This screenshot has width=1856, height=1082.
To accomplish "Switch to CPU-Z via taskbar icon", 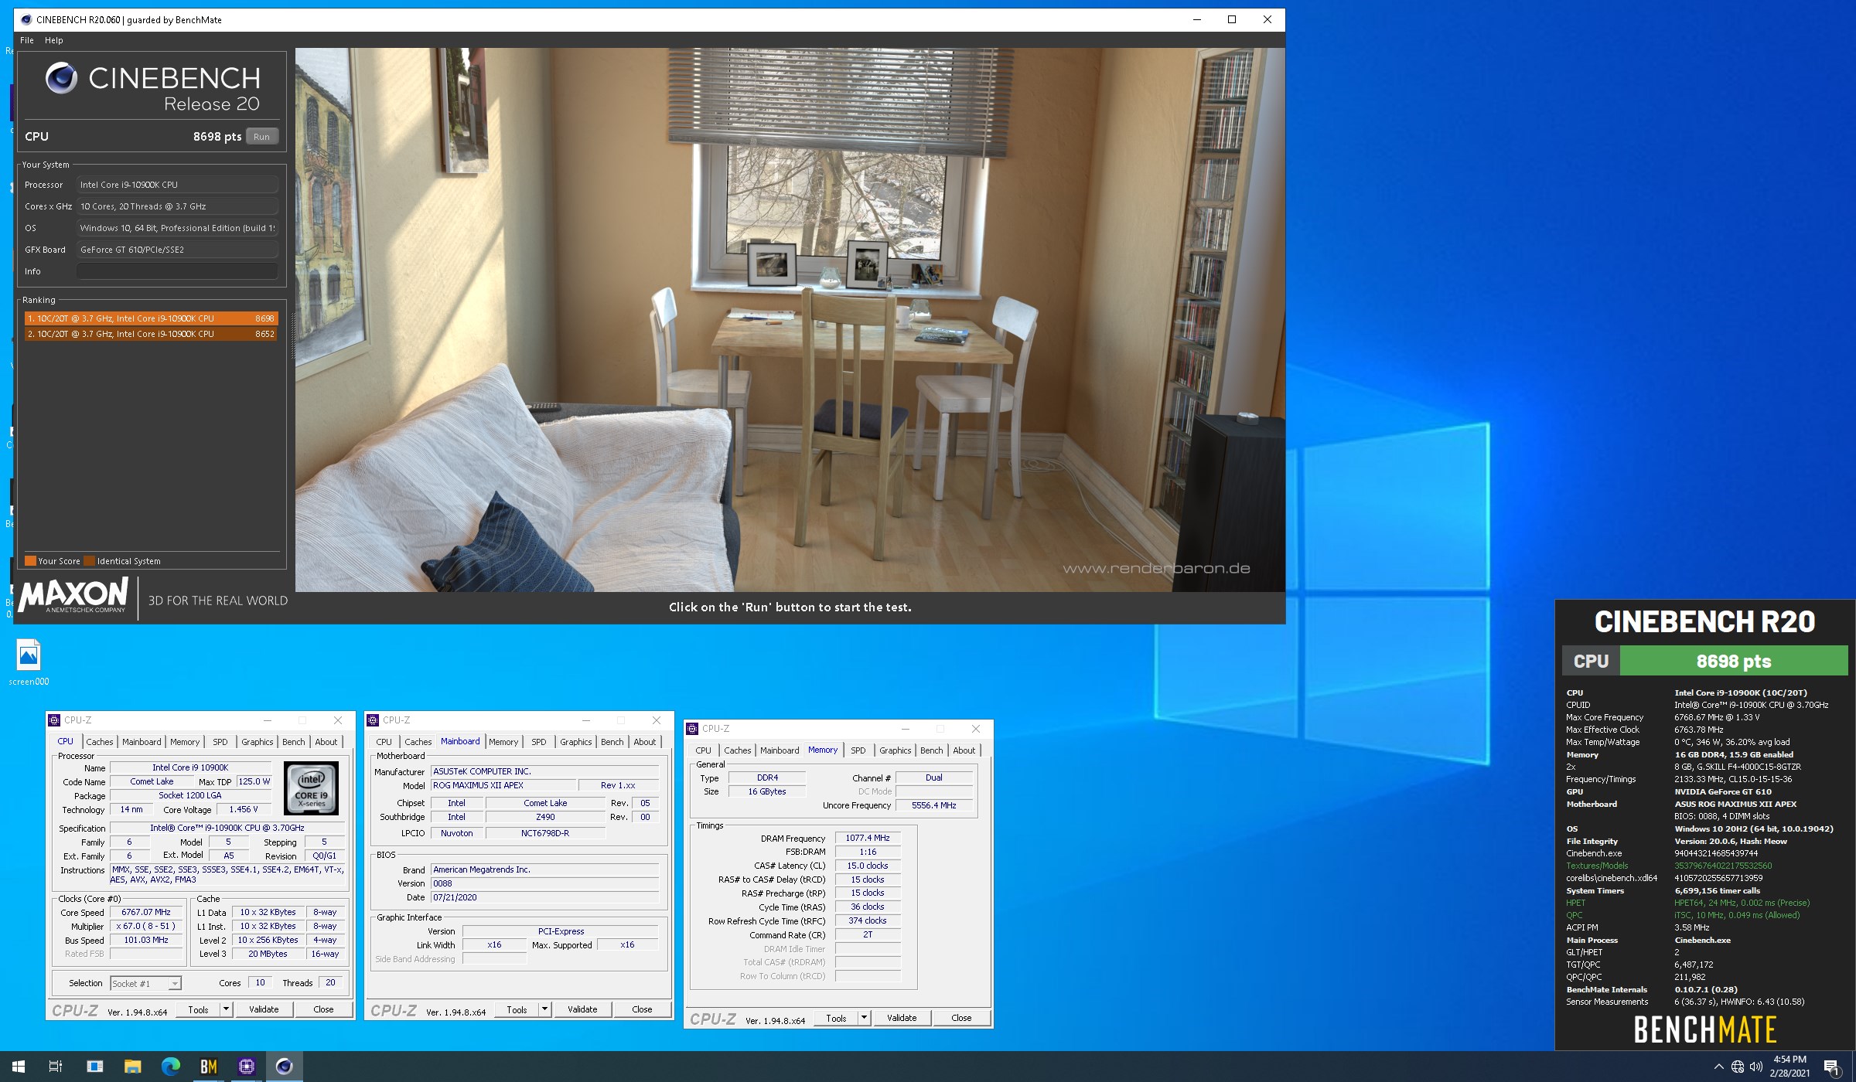I will (x=246, y=1067).
